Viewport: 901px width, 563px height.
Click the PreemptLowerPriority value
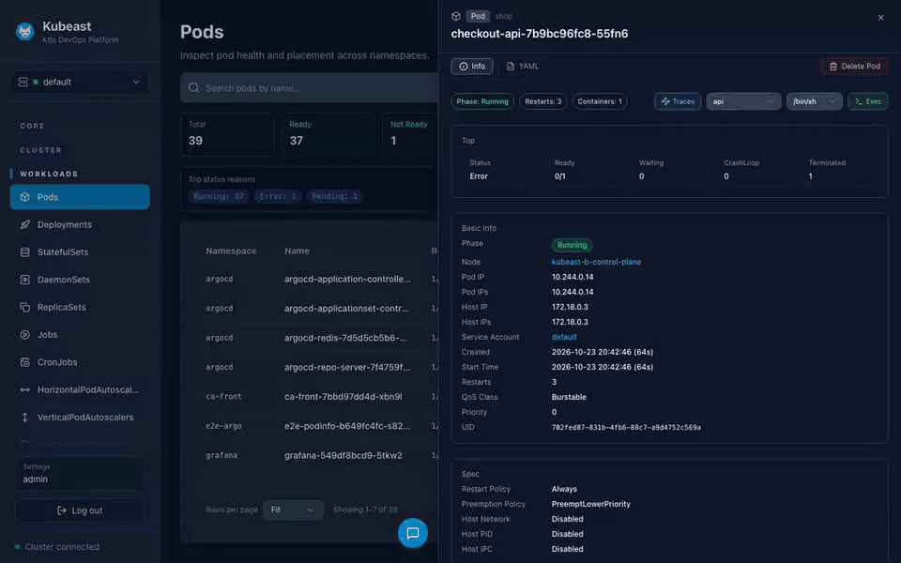[x=590, y=504]
